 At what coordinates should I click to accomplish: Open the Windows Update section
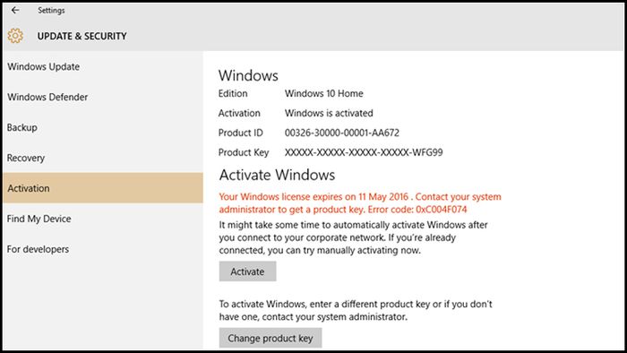tap(103, 66)
